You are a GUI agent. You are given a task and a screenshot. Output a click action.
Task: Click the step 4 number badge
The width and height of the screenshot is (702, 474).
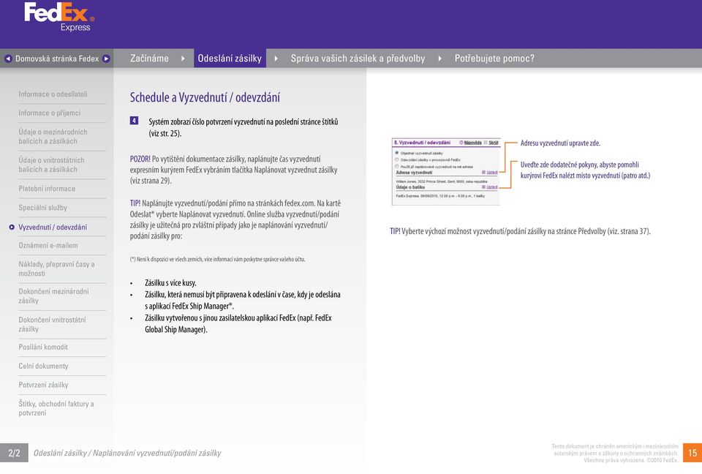pos(134,121)
